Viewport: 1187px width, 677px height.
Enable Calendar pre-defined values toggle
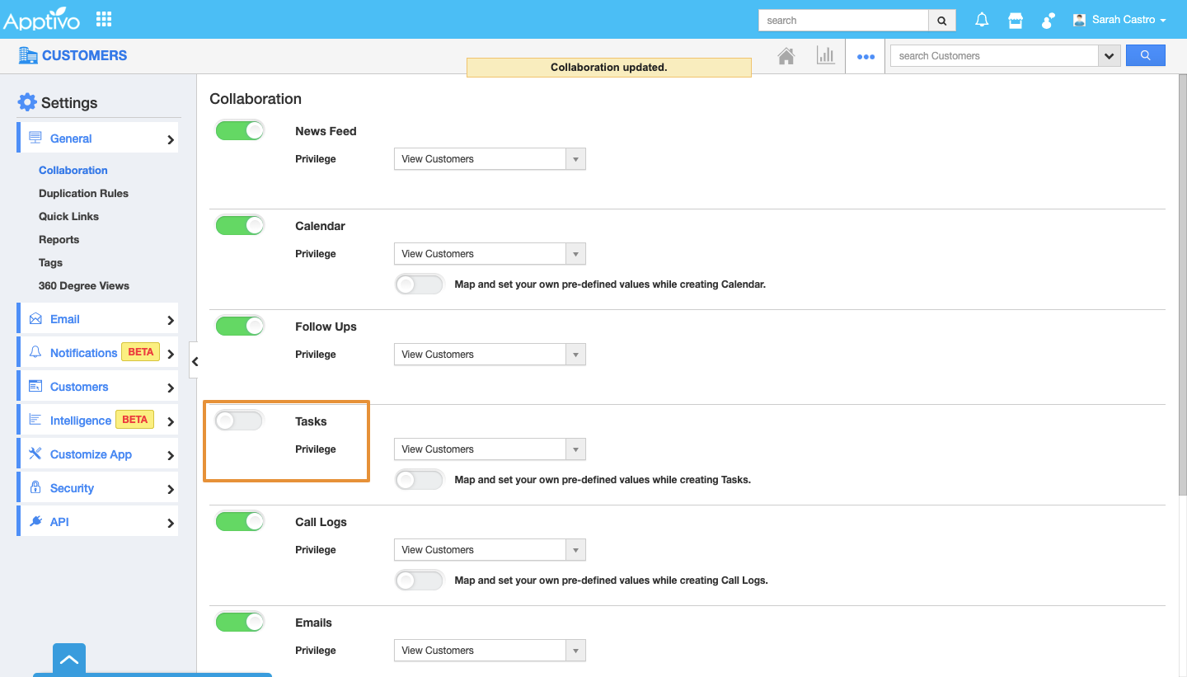[420, 284]
